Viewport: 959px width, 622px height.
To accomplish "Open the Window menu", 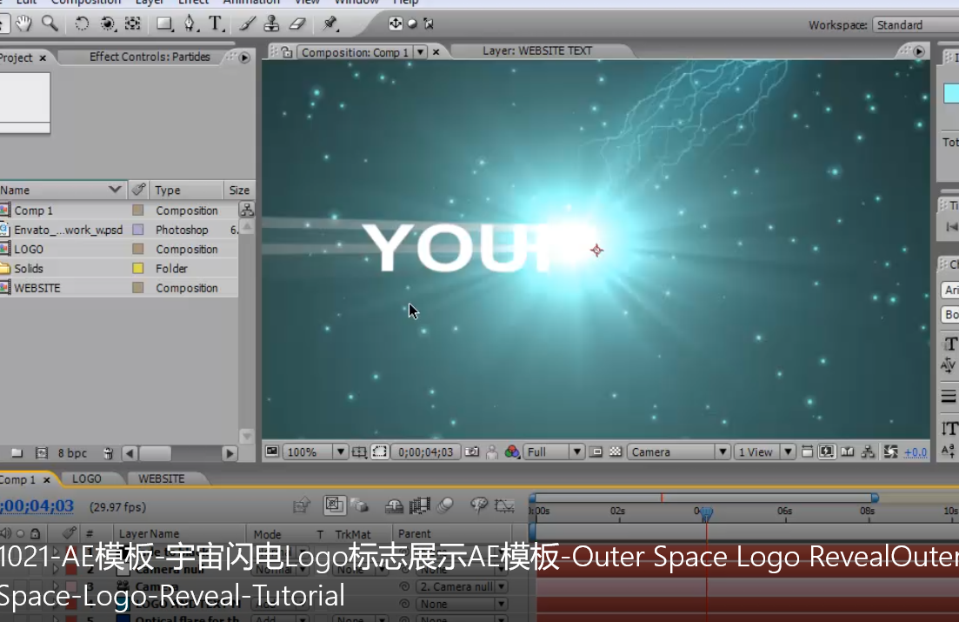I will coord(356,2).
